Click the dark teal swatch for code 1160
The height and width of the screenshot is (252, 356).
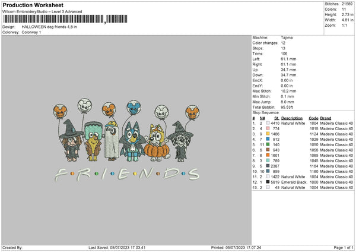click(268, 171)
